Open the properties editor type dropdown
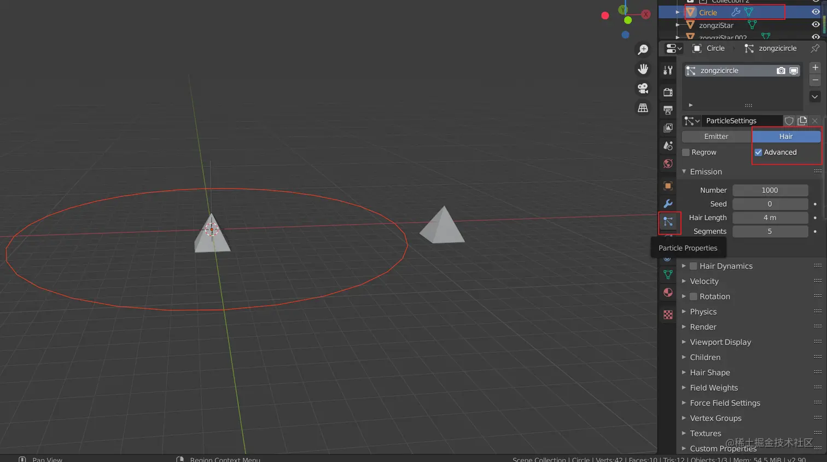The image size is (827, 462). point(674,48)
